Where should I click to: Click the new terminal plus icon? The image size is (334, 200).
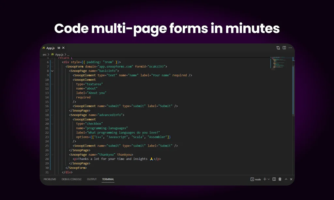coord(265,179)
